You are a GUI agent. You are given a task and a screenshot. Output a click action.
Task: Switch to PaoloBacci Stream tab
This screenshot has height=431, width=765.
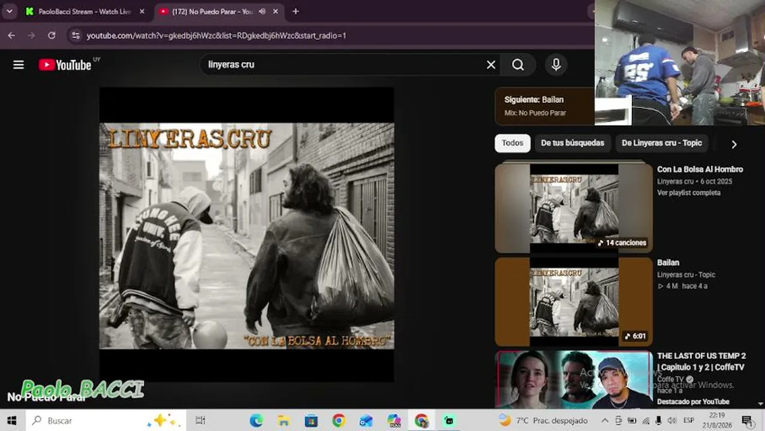click(84, 11)
